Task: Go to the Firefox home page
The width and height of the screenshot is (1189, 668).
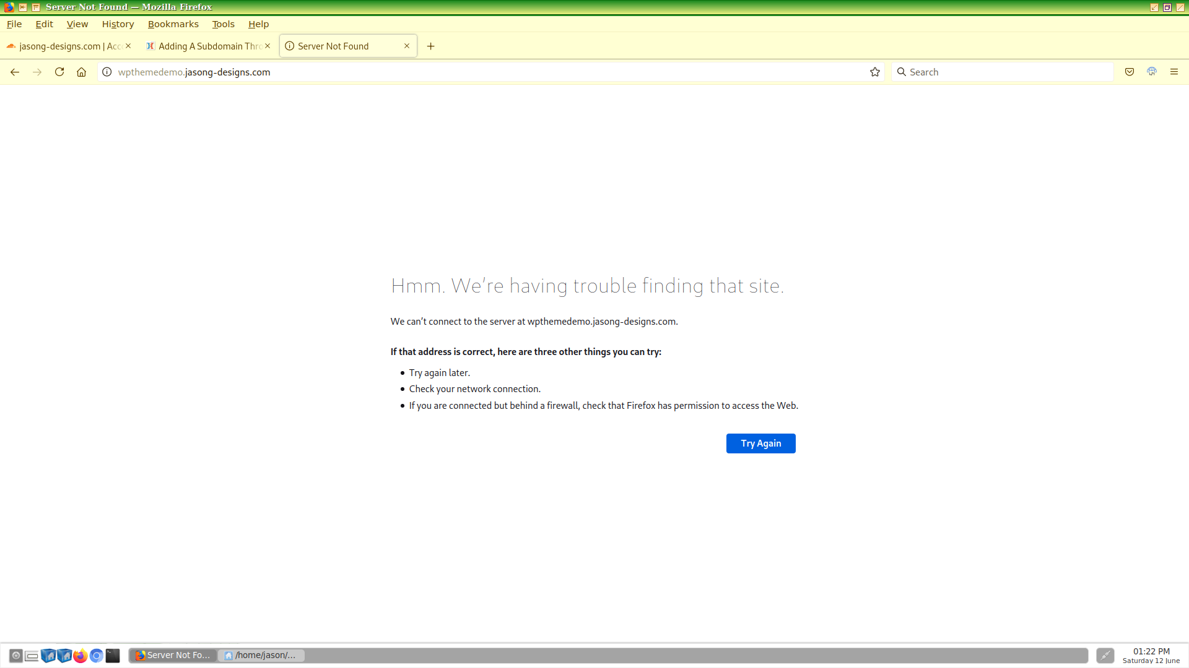Action: tap(81, 72)
